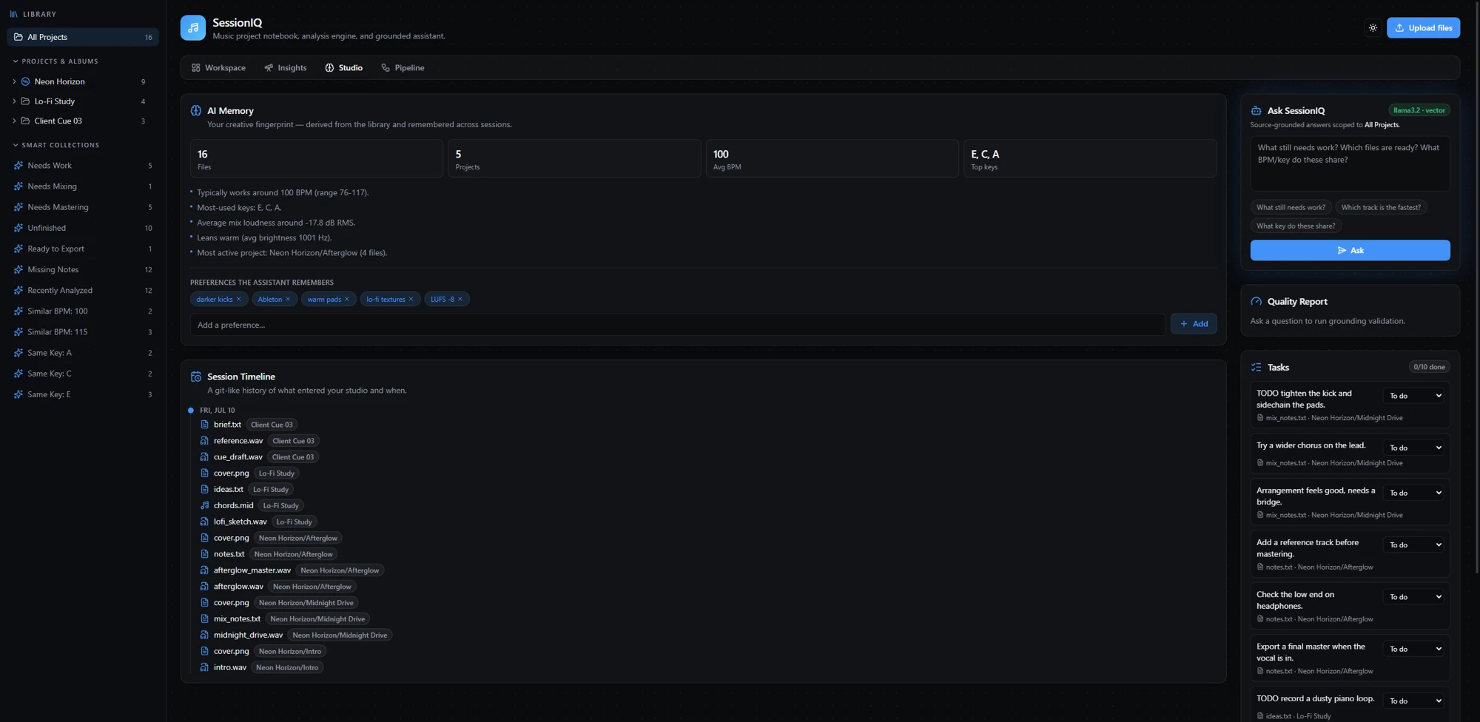This screenshot has height=722, width=1480.
Task: Remove the 'Ableton' preference tag
Action: click(x=288, y=300)
